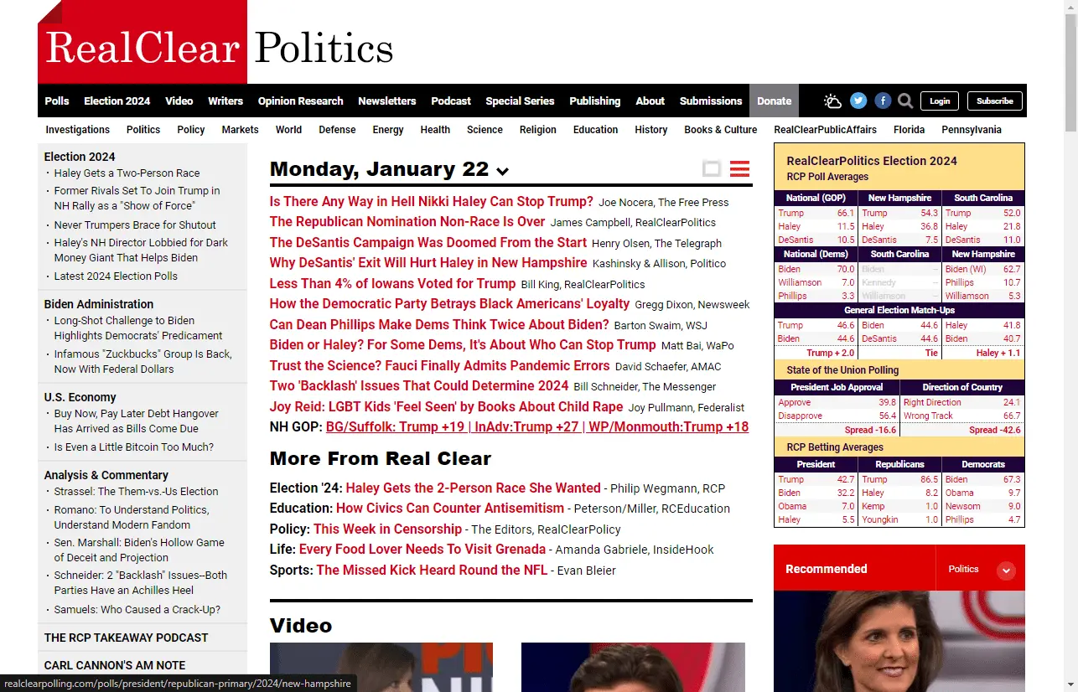Open the Special Series menu item
1078x692 pixels.
(x=521, y=101)
